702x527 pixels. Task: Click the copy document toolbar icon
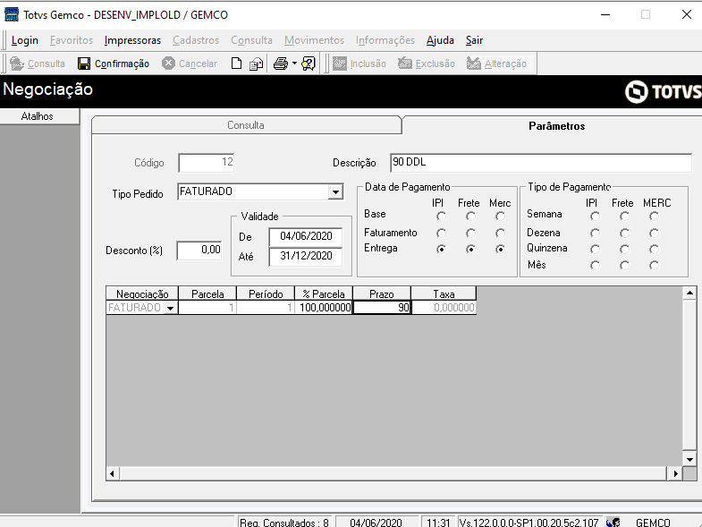(256, 64)
